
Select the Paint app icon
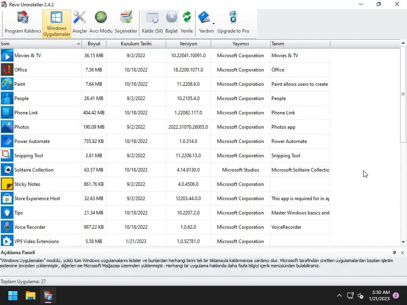point(7,84)
